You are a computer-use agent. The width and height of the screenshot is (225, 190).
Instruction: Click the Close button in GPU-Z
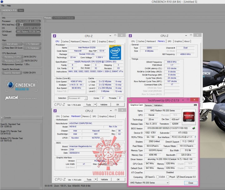click(x=191, y=183)
